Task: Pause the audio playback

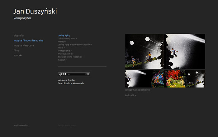Action: 65,74
